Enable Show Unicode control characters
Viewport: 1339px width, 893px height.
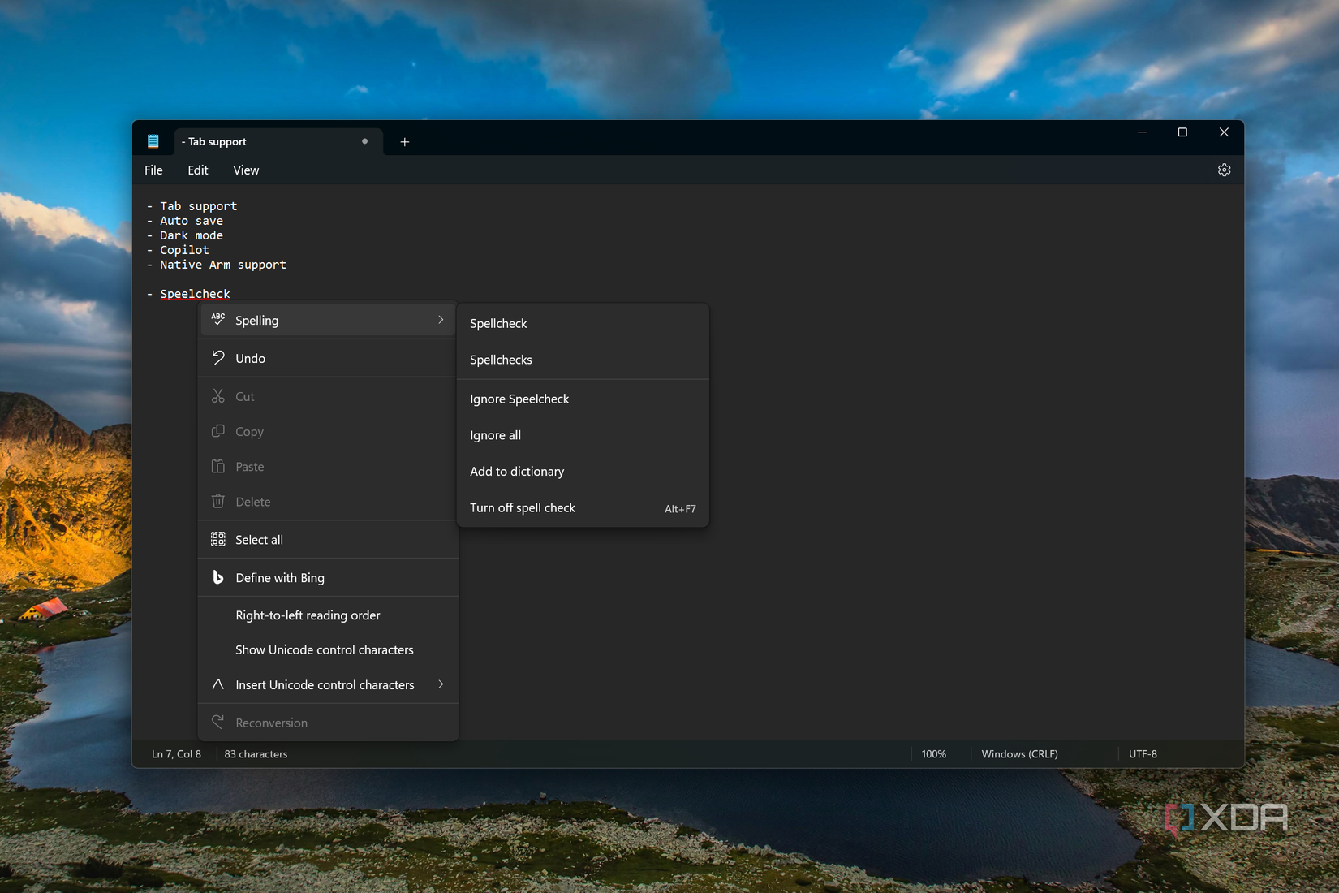coord(325,649)
